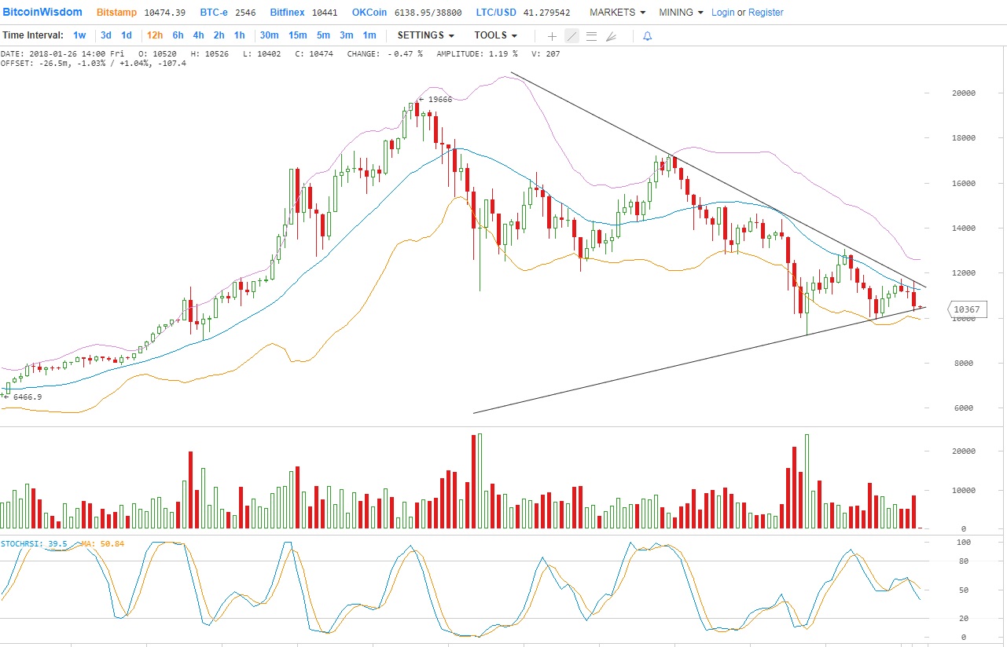This screenshot has width=1007, height=647.
Task: Click the Register link
Action: tap(766, 13)
